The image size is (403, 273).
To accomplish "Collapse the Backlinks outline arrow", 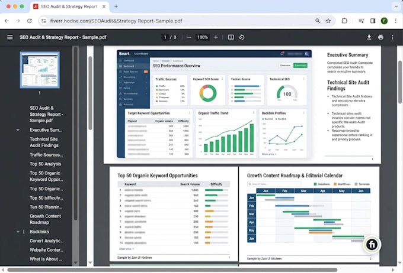I will [x=18, y=232].
